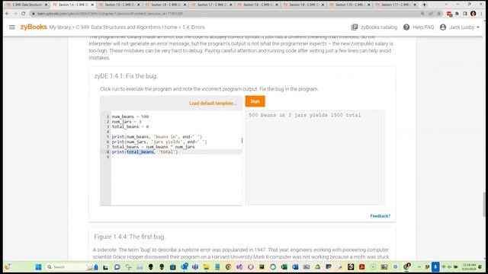Click Load default template
Image resolution: width=488 pixels, height=274 pixels.
[x=213, y=104]
